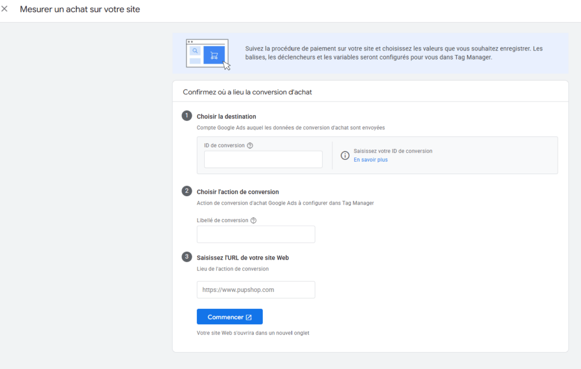Click the shopping cart illustration icon
This screenshot has height=369, width=581.
click(214, 55)
